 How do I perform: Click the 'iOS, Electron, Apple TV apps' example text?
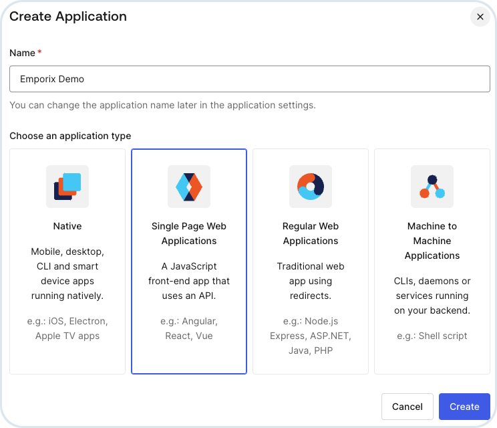coord(67,328)
